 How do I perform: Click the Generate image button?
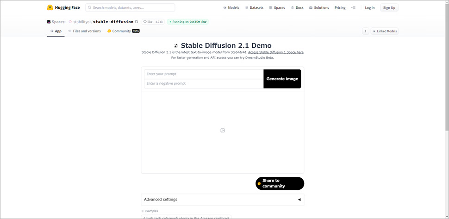282,79
